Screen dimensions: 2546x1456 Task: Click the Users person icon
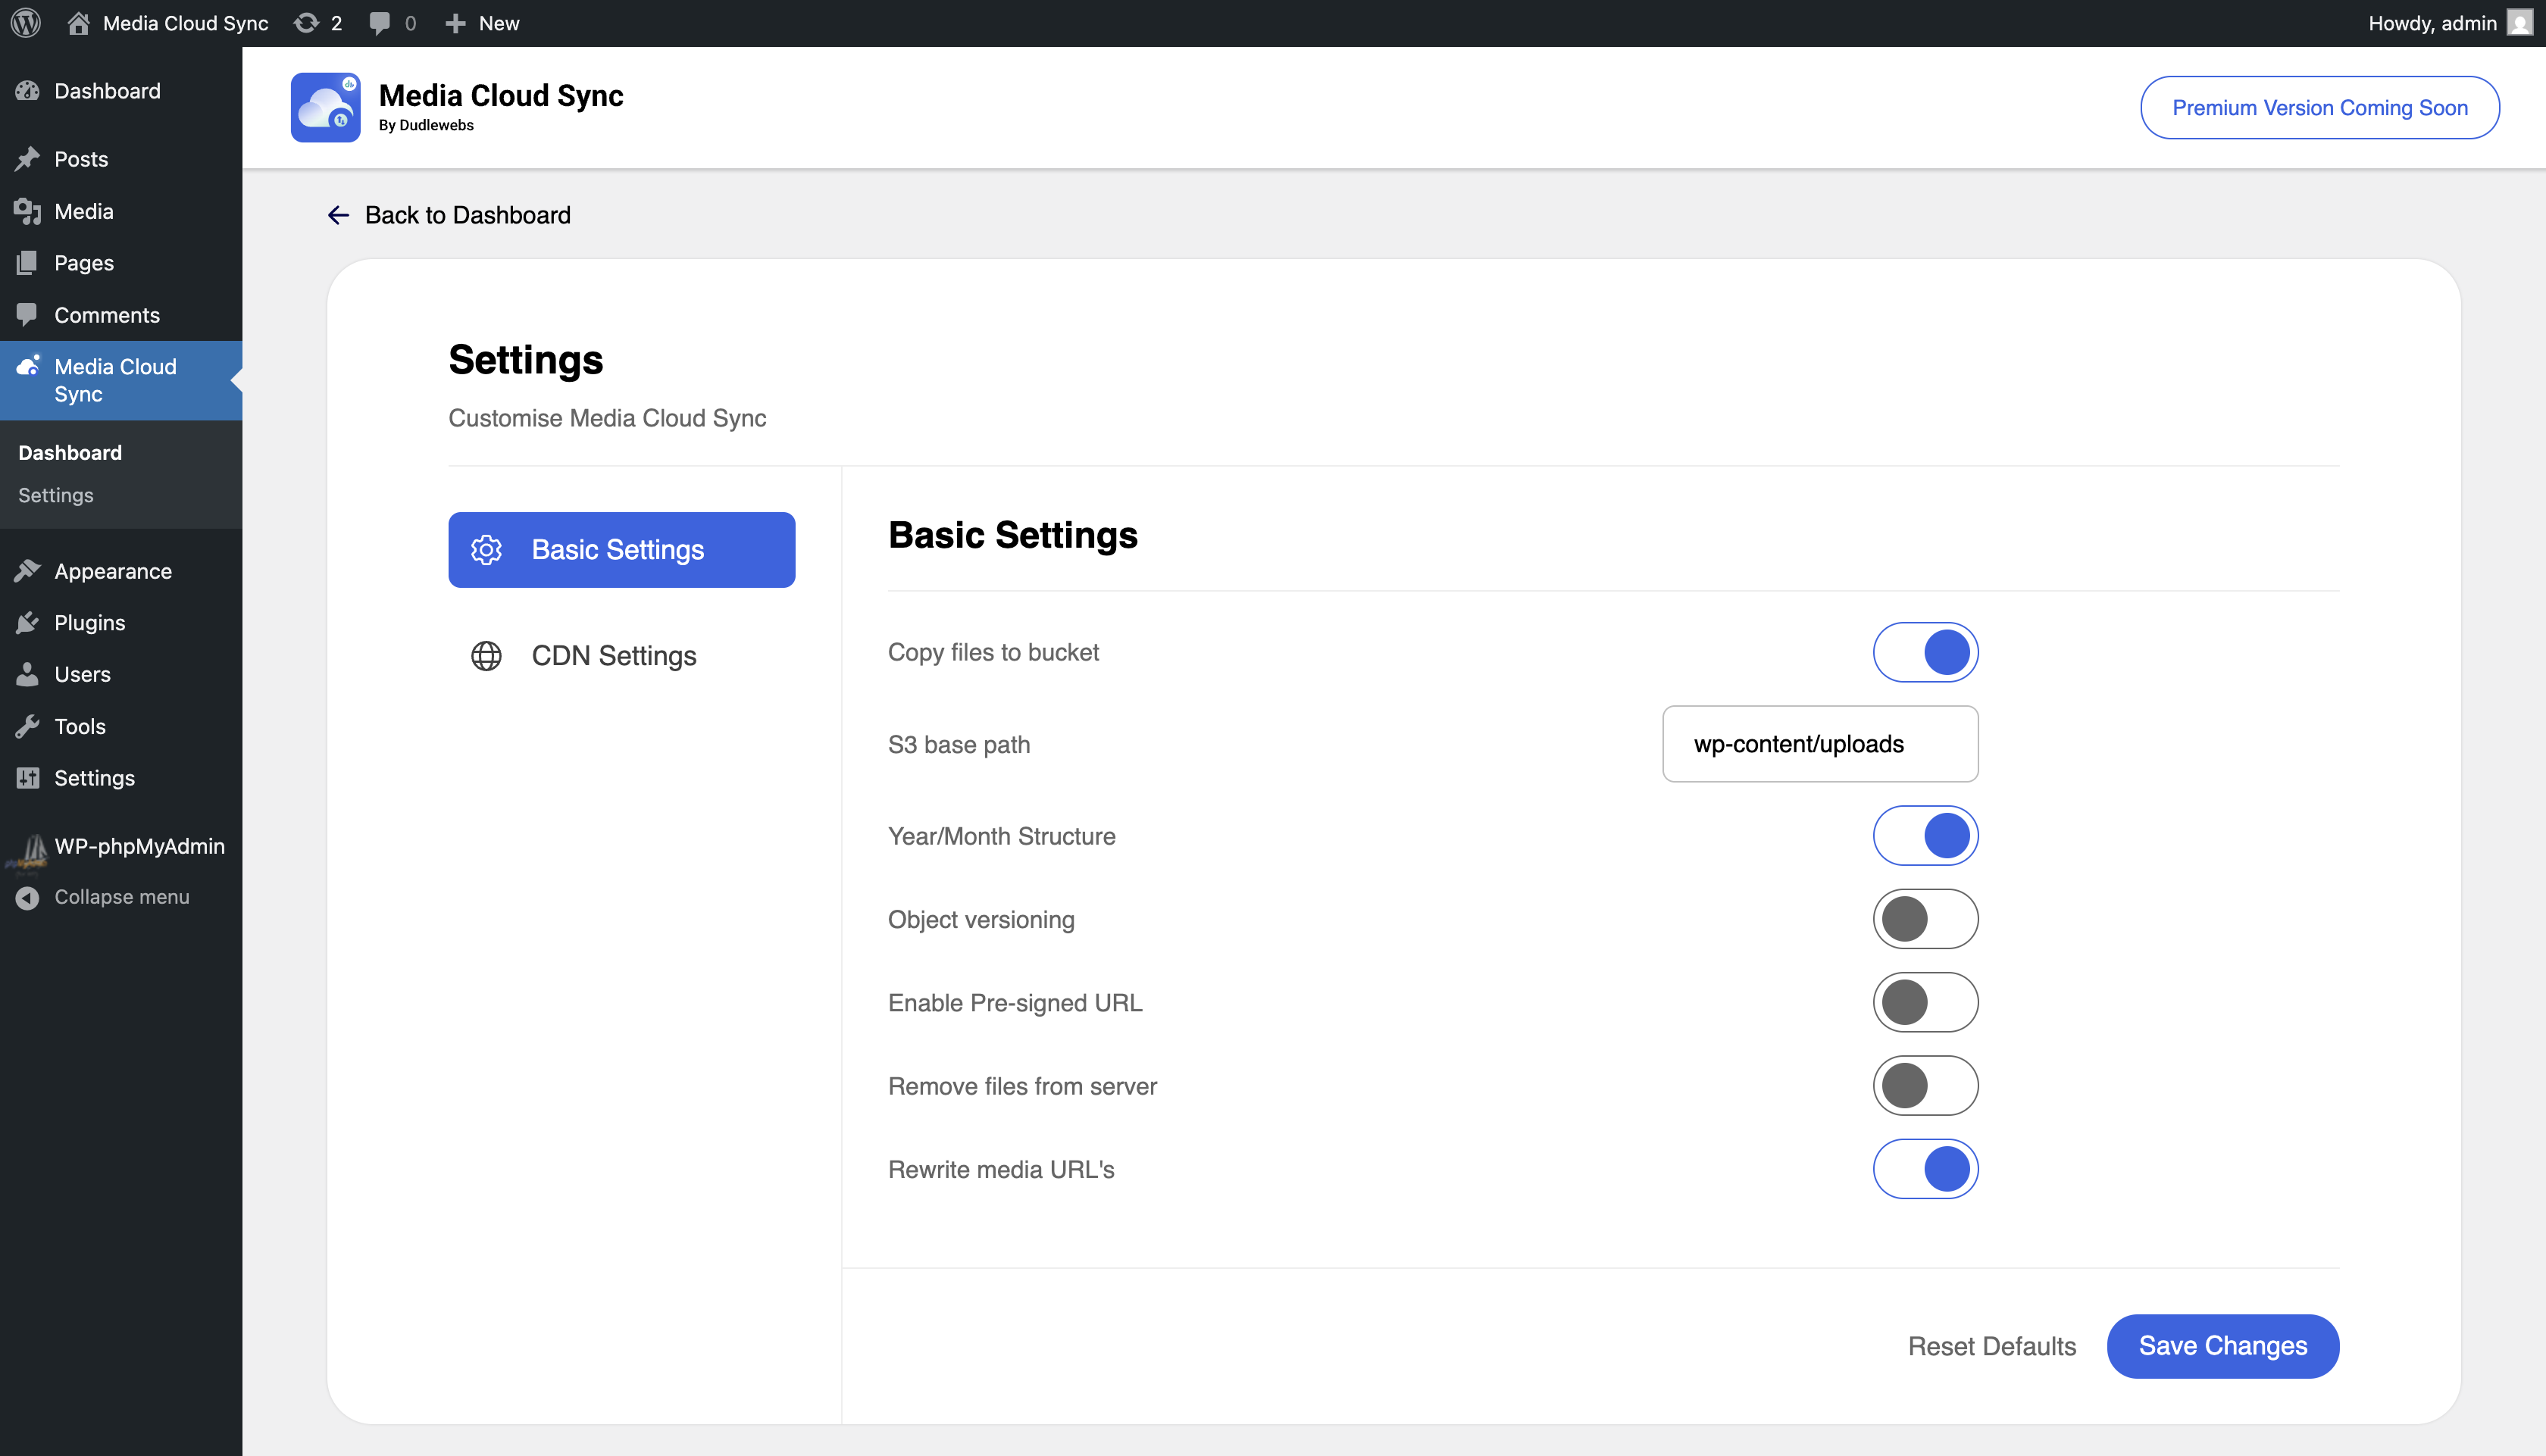[27, 674]
